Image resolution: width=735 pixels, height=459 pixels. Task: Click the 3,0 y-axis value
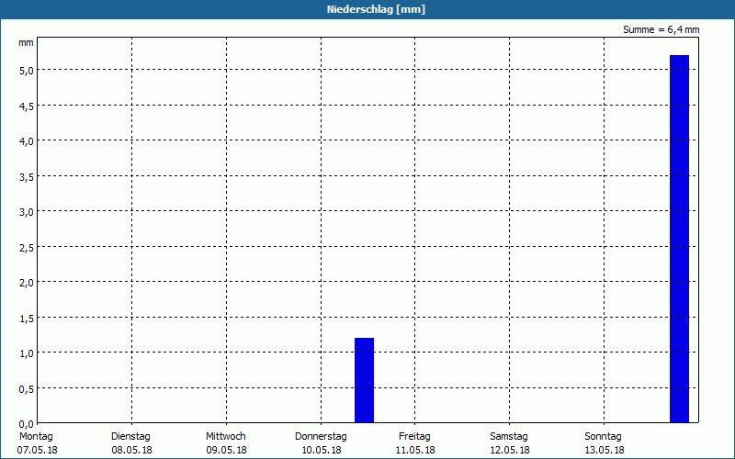[27, 212]
